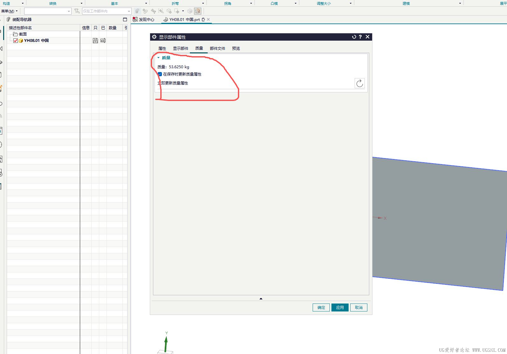
Task: Click the highlighted orange cube icon in selection toolbar
Action: coord(198,11)
